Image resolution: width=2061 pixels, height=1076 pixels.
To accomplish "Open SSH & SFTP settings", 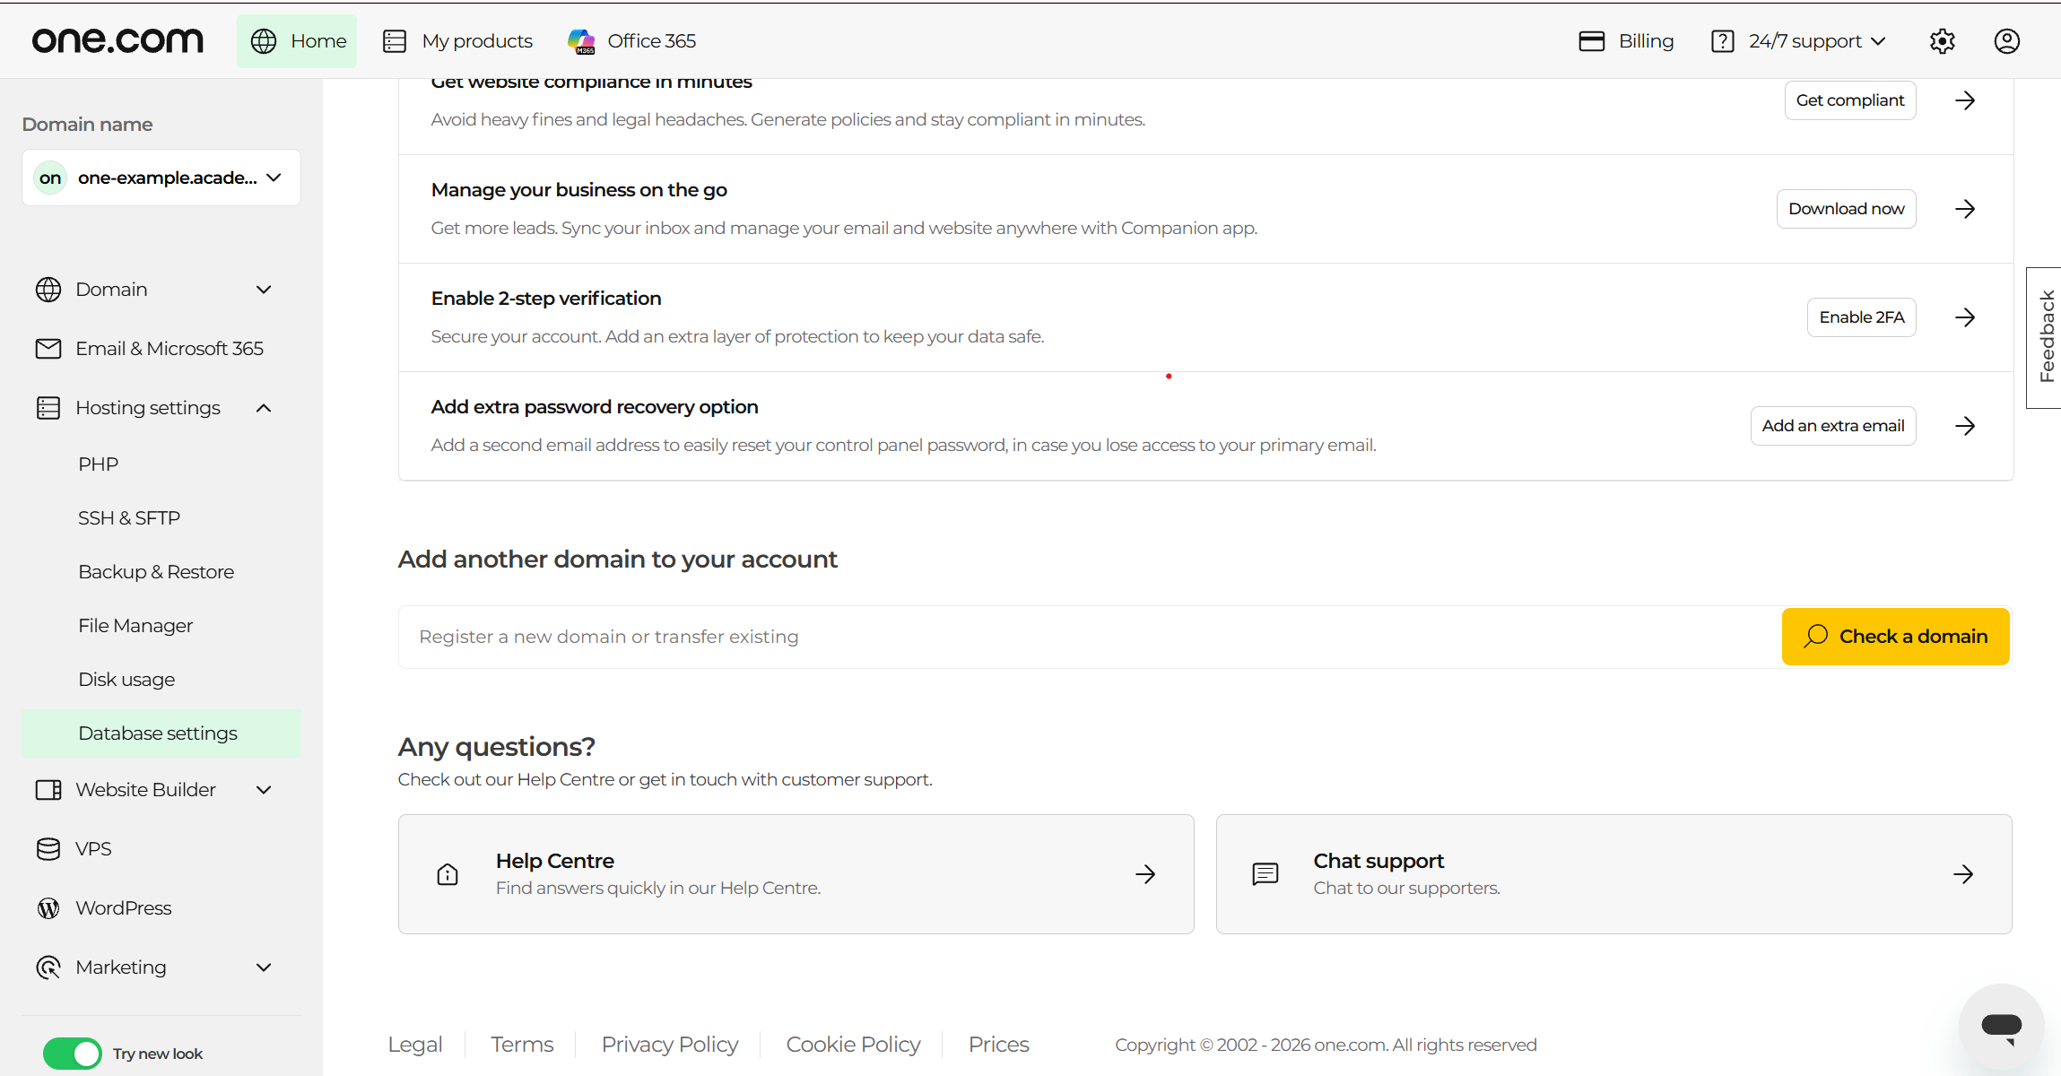I will click(129, 518).
